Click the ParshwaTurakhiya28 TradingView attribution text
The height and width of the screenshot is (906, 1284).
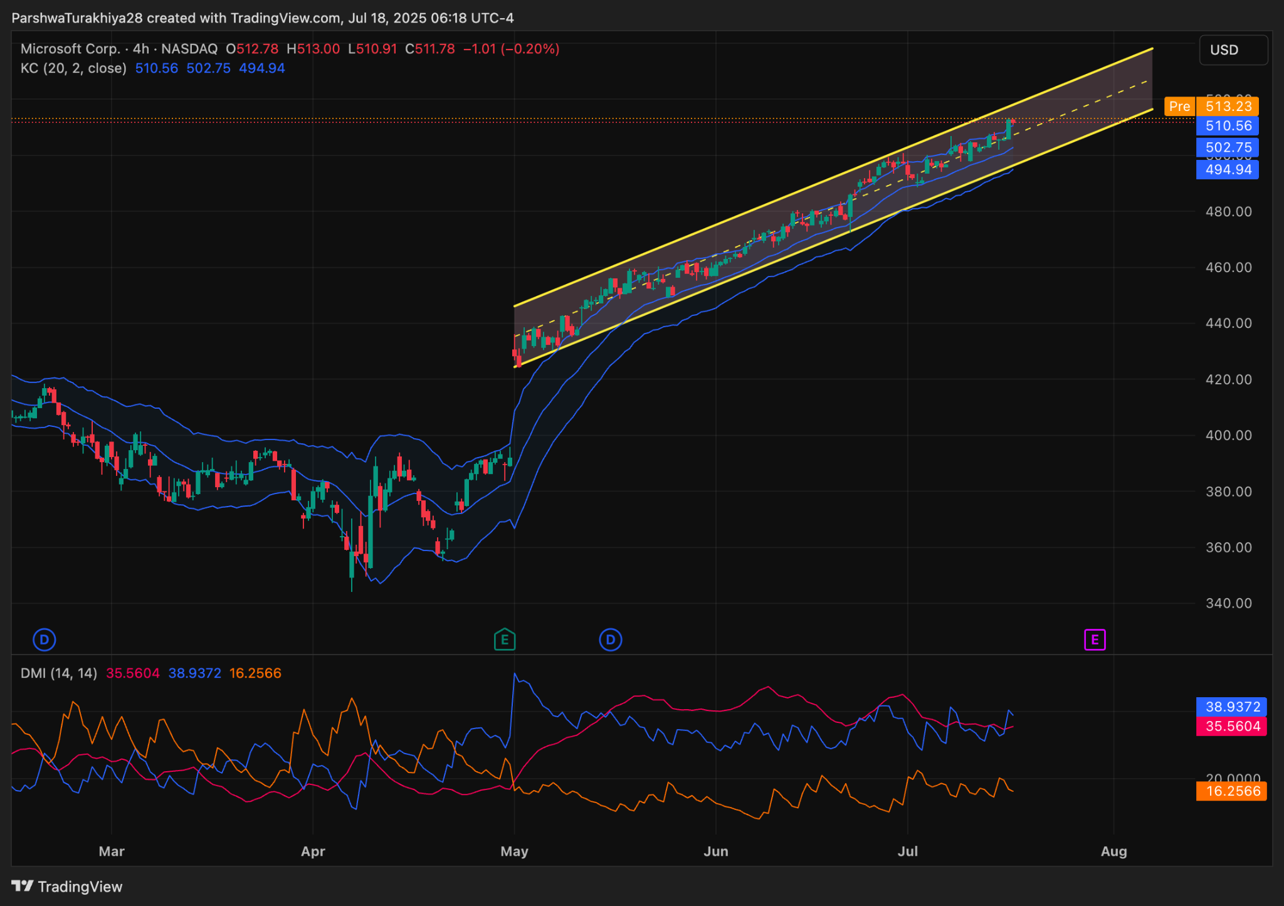(x=263, y=18)
